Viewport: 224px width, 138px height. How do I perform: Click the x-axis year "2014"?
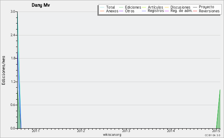(x=171, y=131)
